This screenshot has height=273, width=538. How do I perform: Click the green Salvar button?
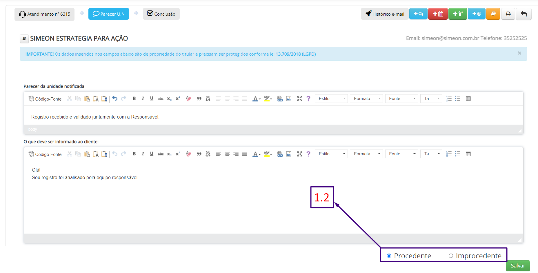click(x=518, y=266)
